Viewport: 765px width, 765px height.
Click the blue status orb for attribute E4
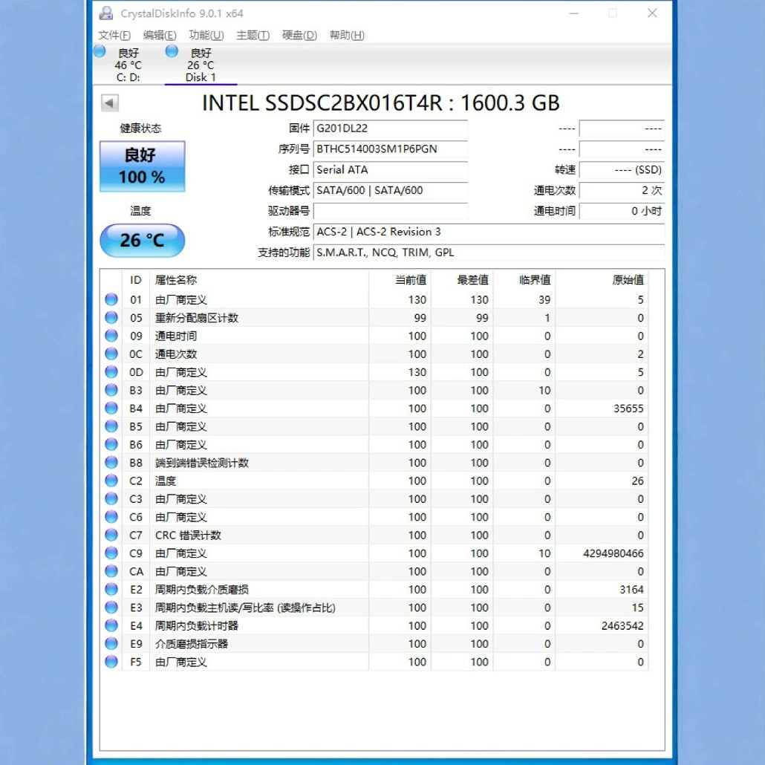111,625
